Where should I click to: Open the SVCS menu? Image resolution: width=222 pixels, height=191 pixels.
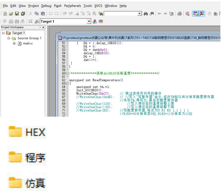pyautogui.click(x=98, y=6)
